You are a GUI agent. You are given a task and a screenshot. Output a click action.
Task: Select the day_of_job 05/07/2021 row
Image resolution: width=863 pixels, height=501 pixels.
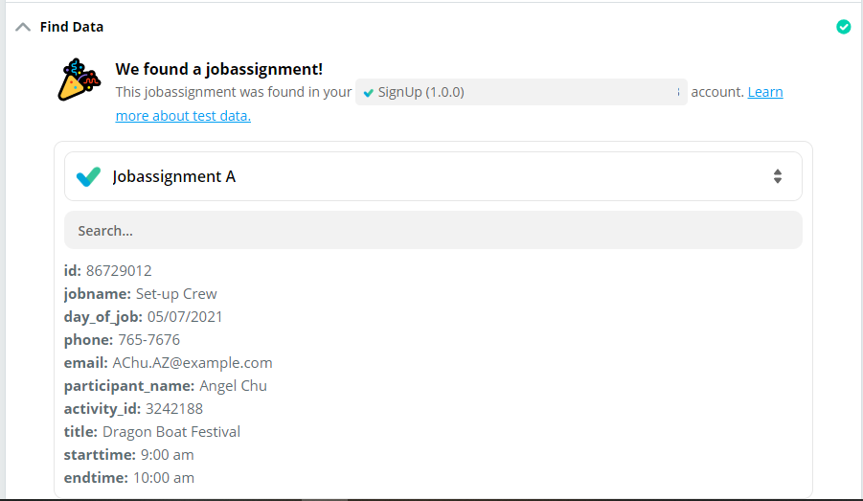[x=143, y=317]
